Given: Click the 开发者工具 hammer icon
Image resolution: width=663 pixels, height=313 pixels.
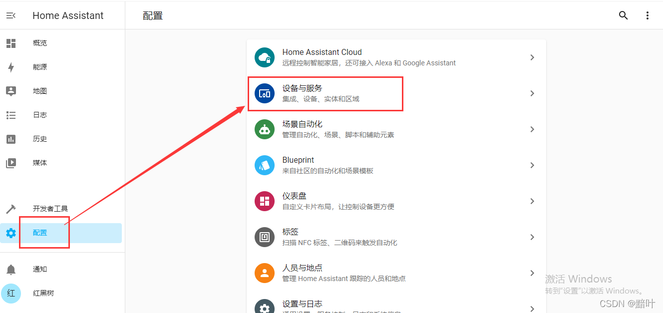Looking at the screenshot, I should coord(11,209).
